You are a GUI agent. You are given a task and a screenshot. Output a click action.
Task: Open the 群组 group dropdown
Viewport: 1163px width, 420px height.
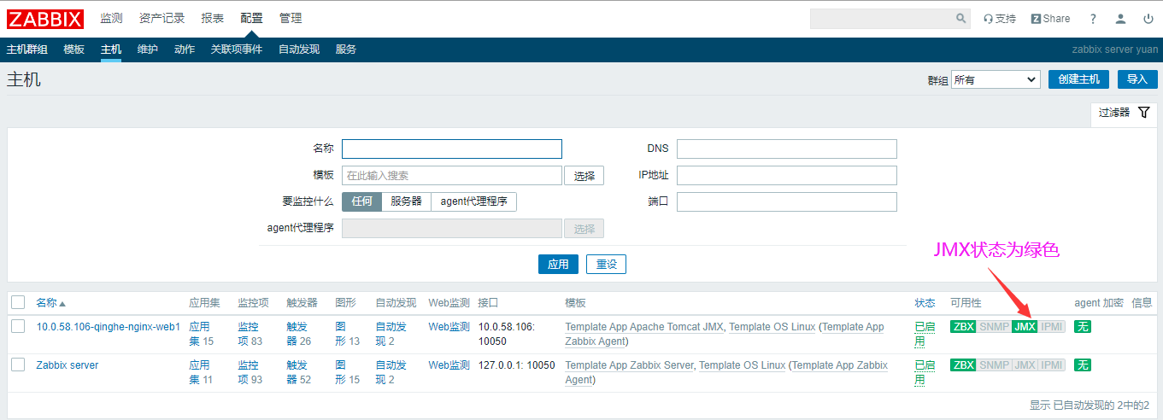(996, 79)
